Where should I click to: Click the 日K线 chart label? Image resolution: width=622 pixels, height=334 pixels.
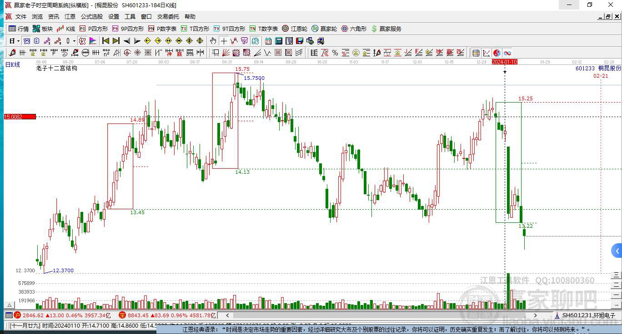click(13, 65)
